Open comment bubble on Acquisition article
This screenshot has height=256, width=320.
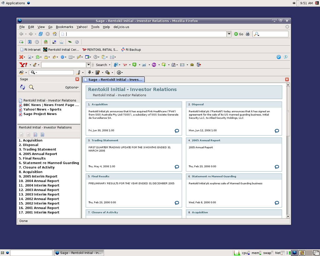click(x=177, y=131)
